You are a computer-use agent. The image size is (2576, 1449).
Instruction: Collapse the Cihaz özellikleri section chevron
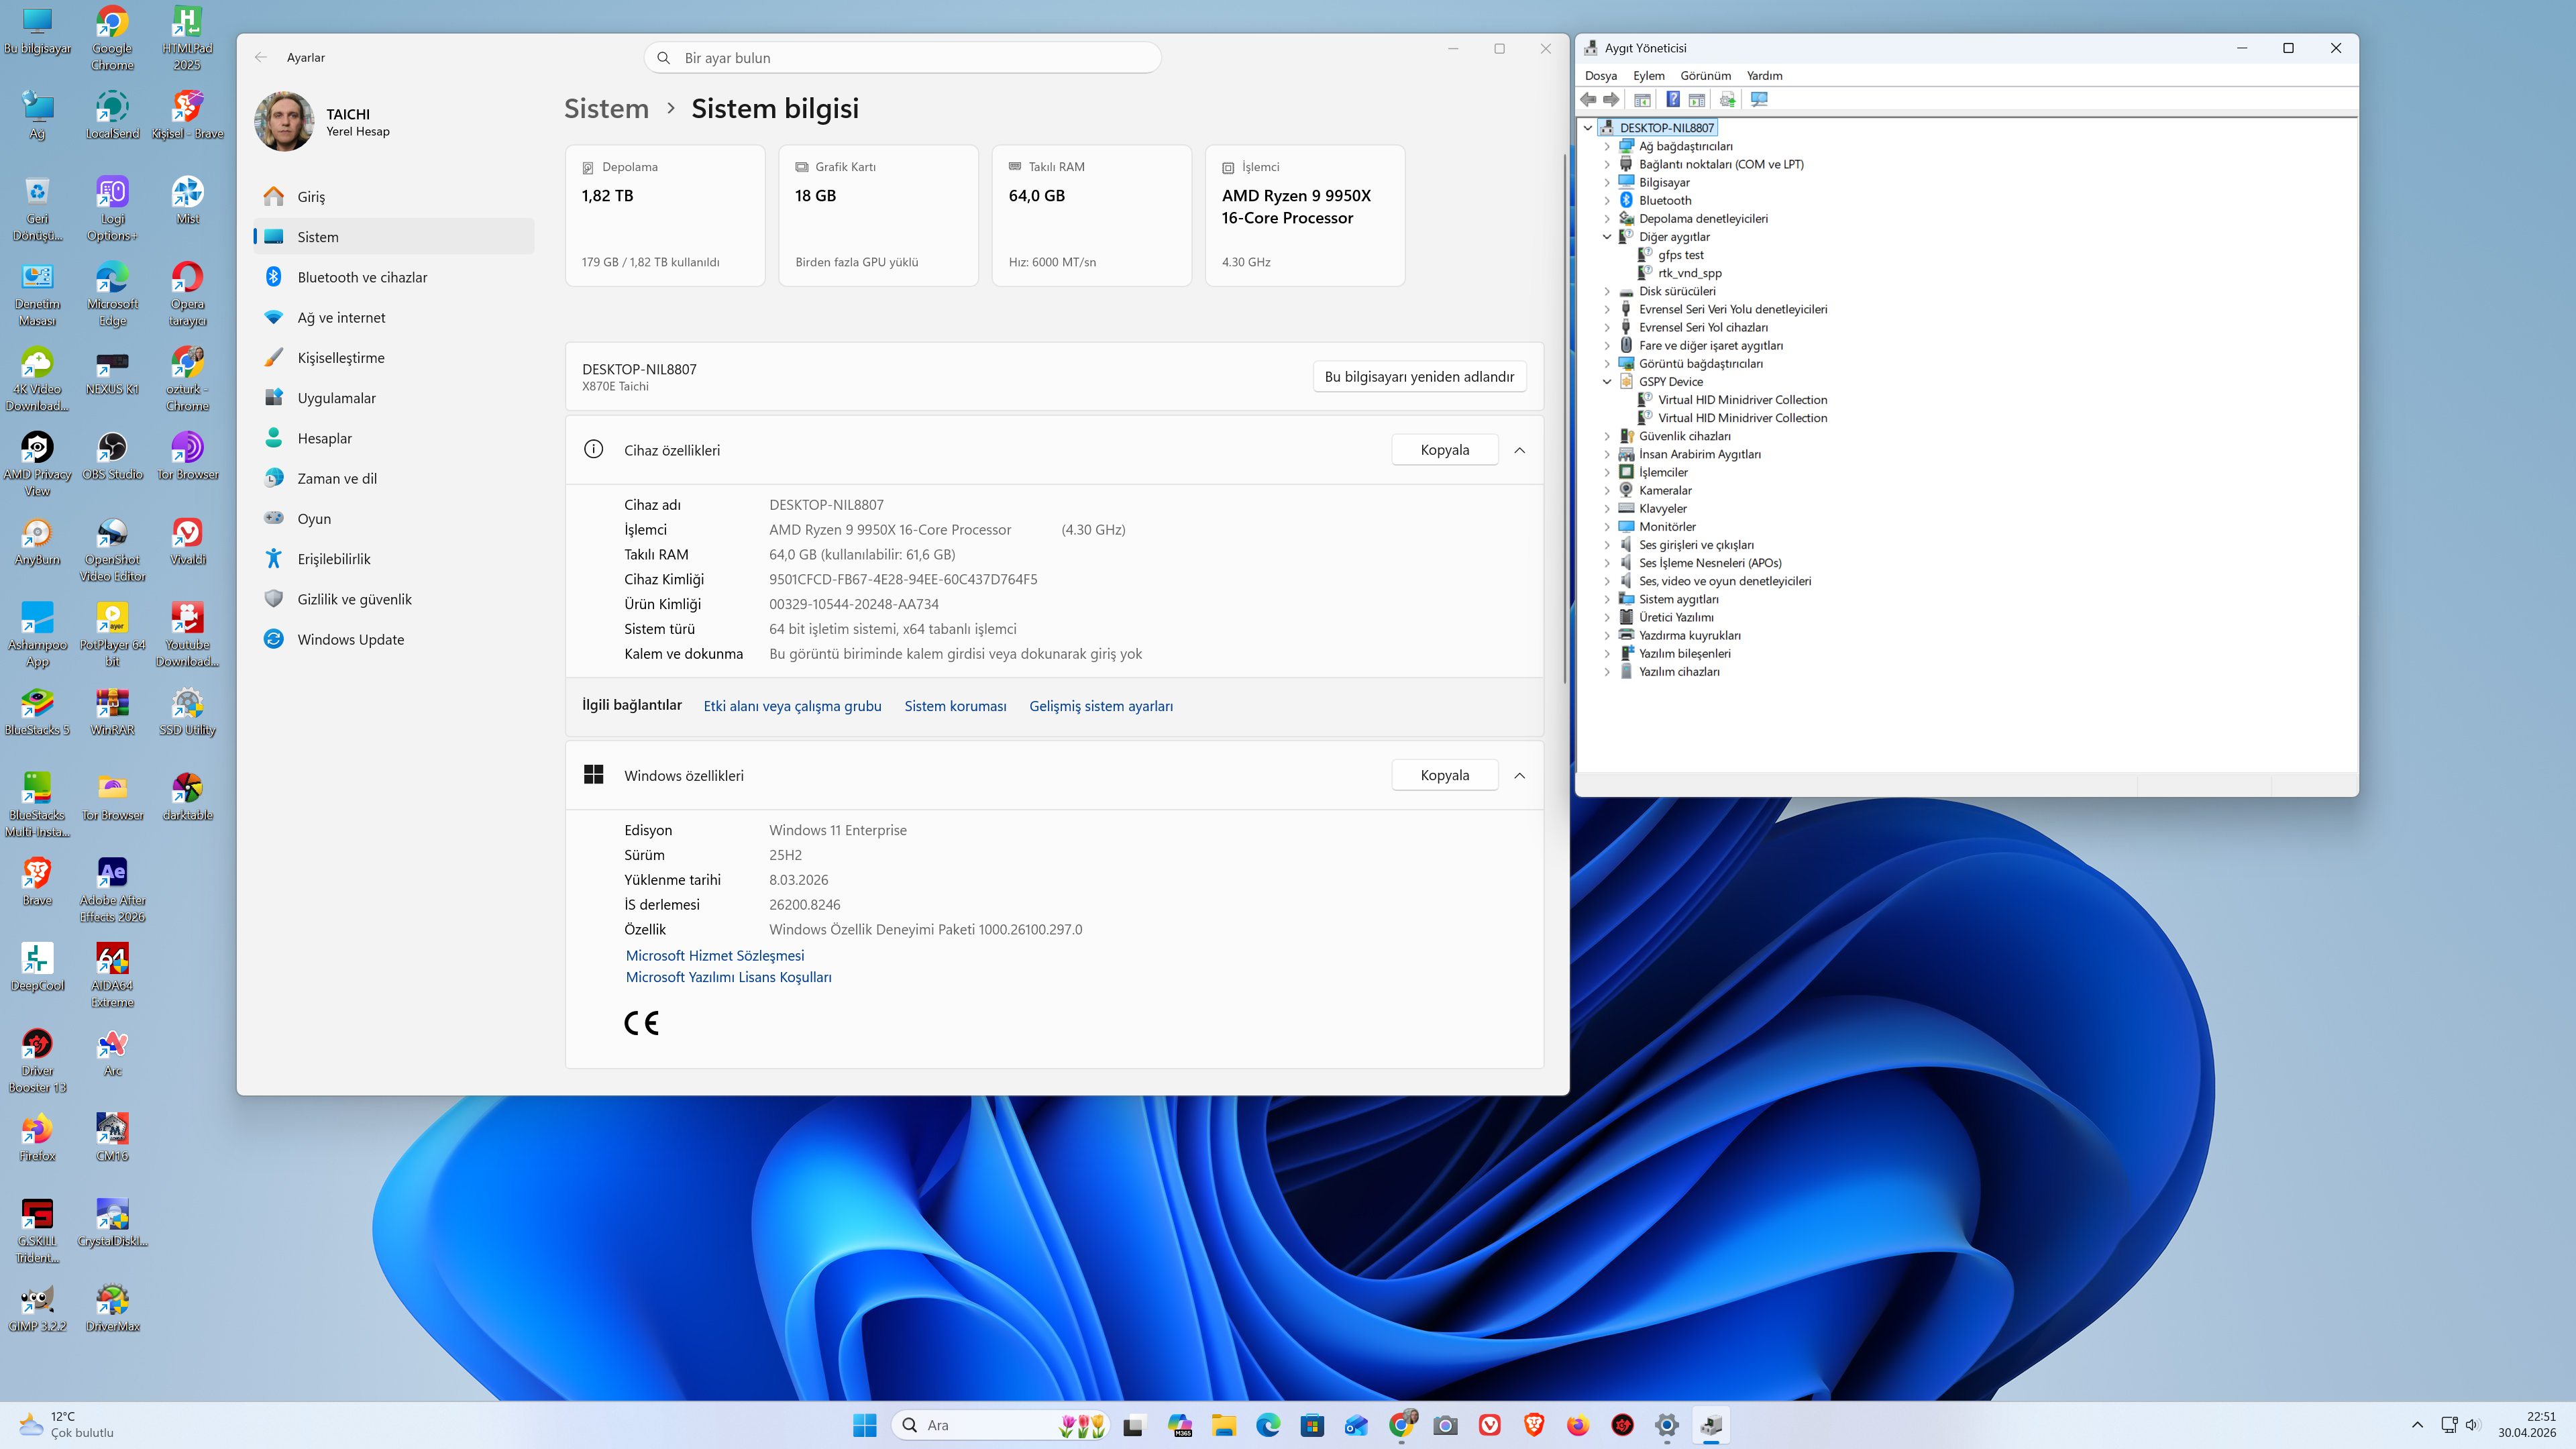(x=1519, y=450)
